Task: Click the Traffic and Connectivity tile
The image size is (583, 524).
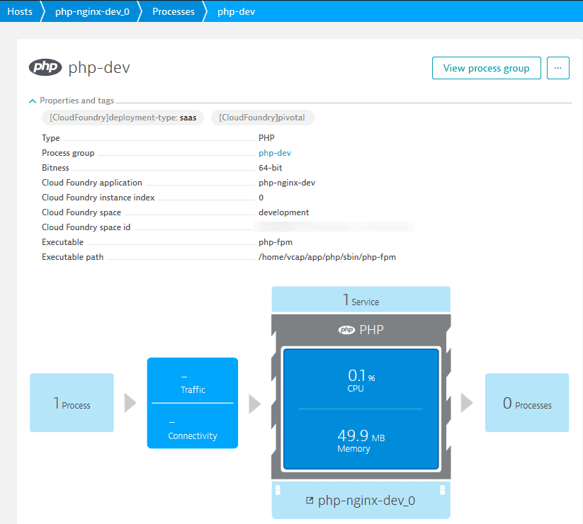Action: point(193,403)
